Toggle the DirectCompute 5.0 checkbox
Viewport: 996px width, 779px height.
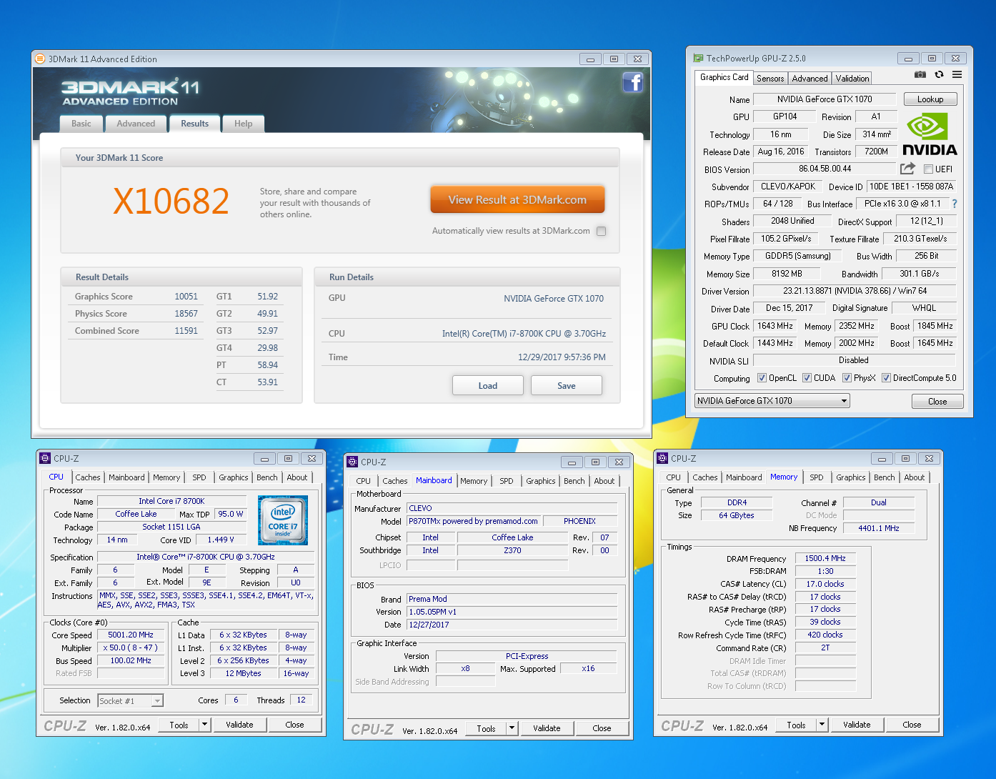point(886,378)
